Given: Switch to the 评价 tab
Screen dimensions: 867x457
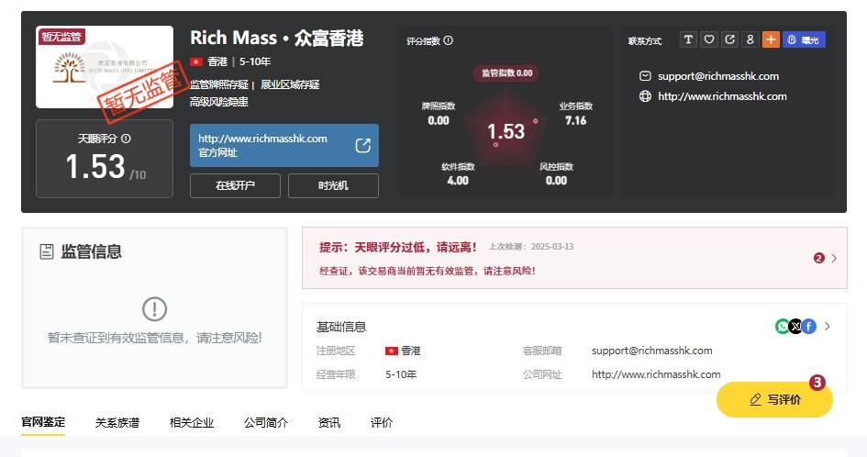Looking at the screenshot, I should pos(382,423).
